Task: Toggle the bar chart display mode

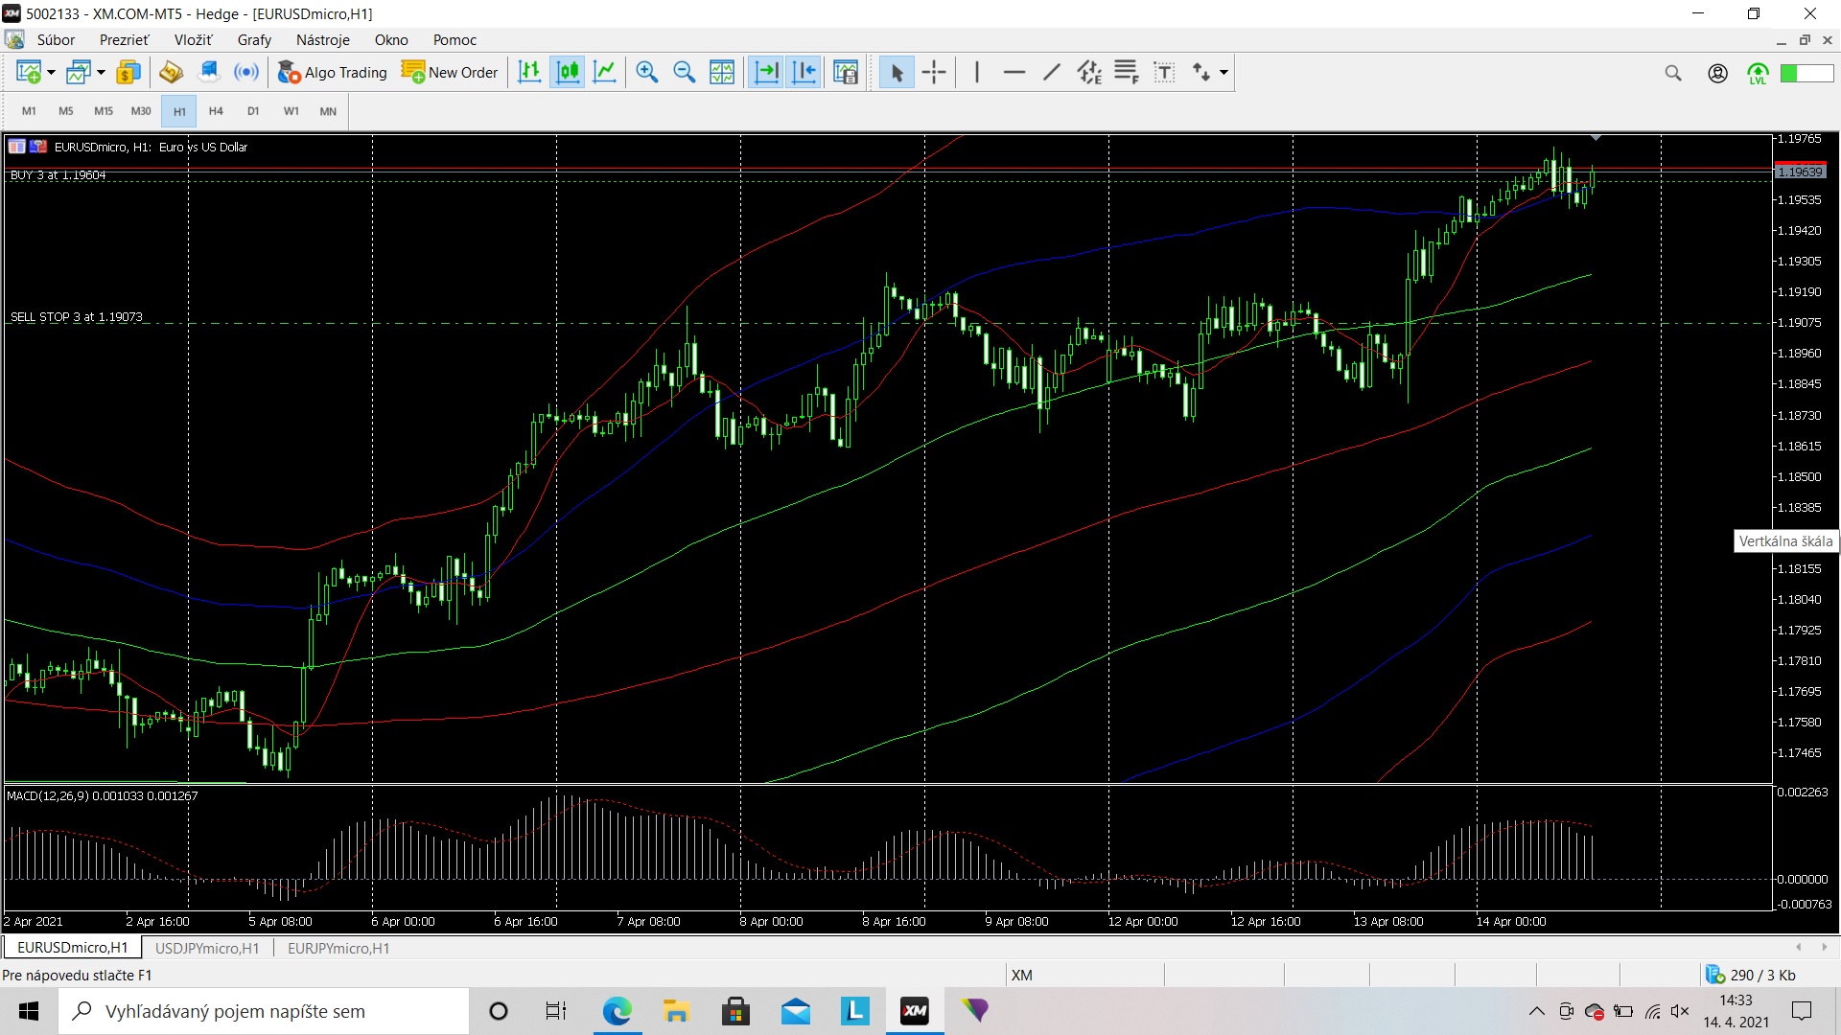Action: (x=529, y=72)
